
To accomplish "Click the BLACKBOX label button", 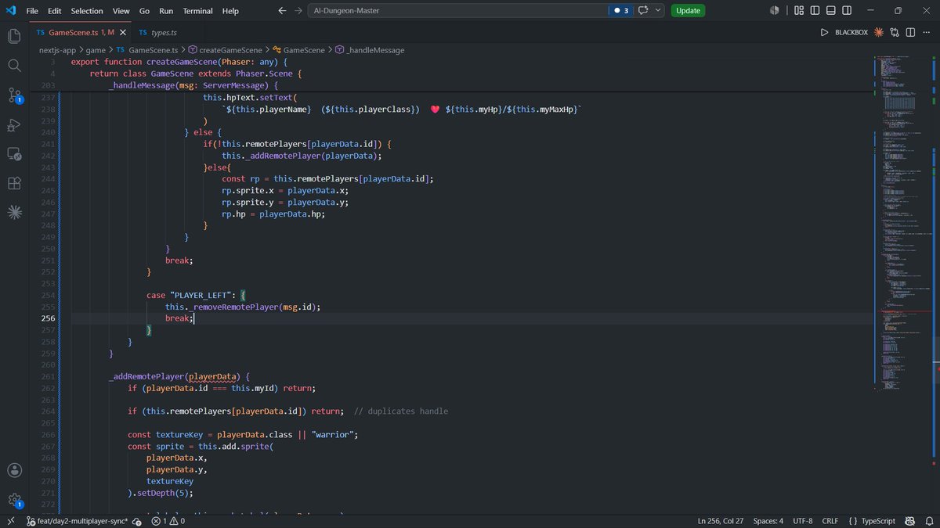I will coord(851,33).
